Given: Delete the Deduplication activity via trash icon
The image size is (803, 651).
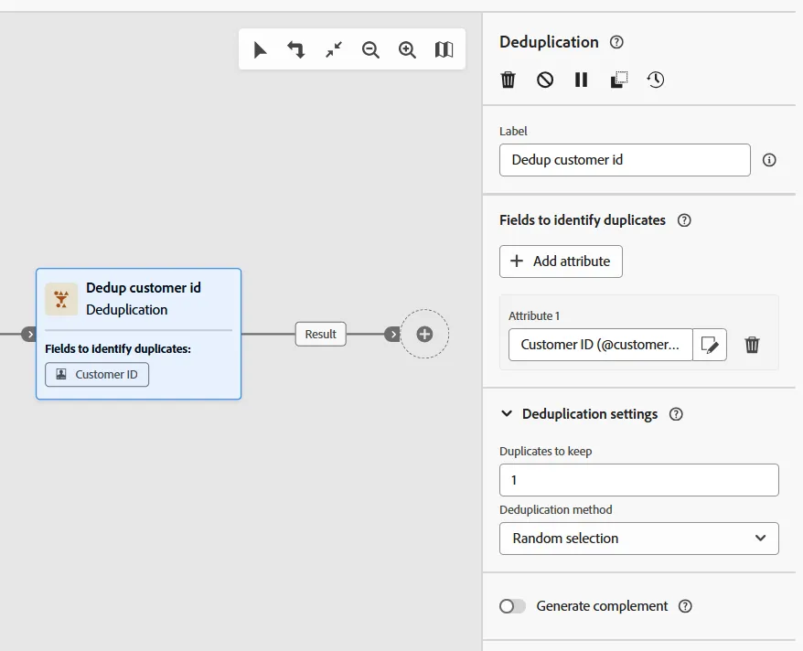Looking at the screenshot, I should tap(508, 80).
